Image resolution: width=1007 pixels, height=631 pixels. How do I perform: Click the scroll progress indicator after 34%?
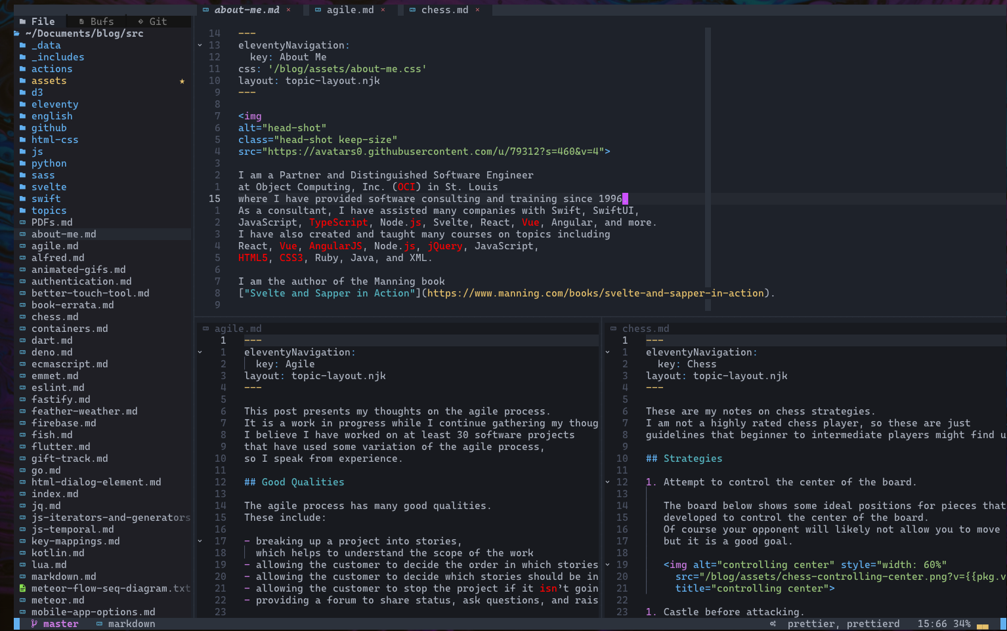pyautogui.click(x=982, y=624)
